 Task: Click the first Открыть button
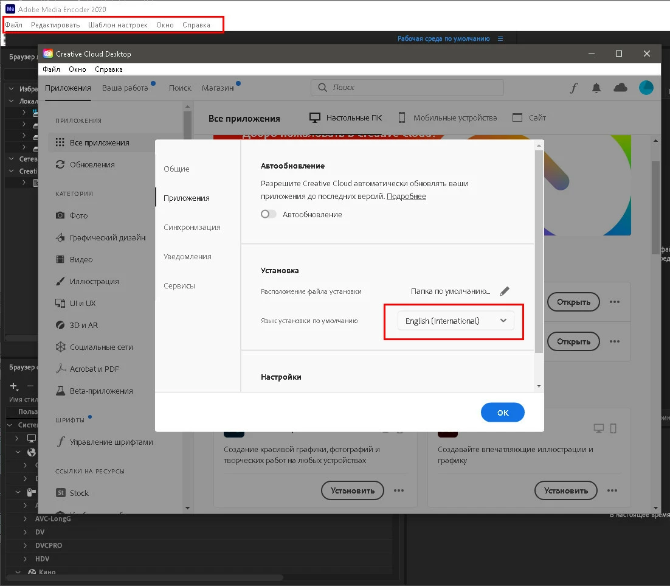pos(573,302)
